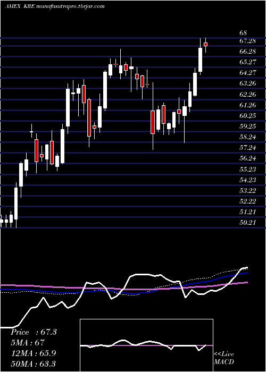Click the '59.25' price axis label

tap(248, 126)
